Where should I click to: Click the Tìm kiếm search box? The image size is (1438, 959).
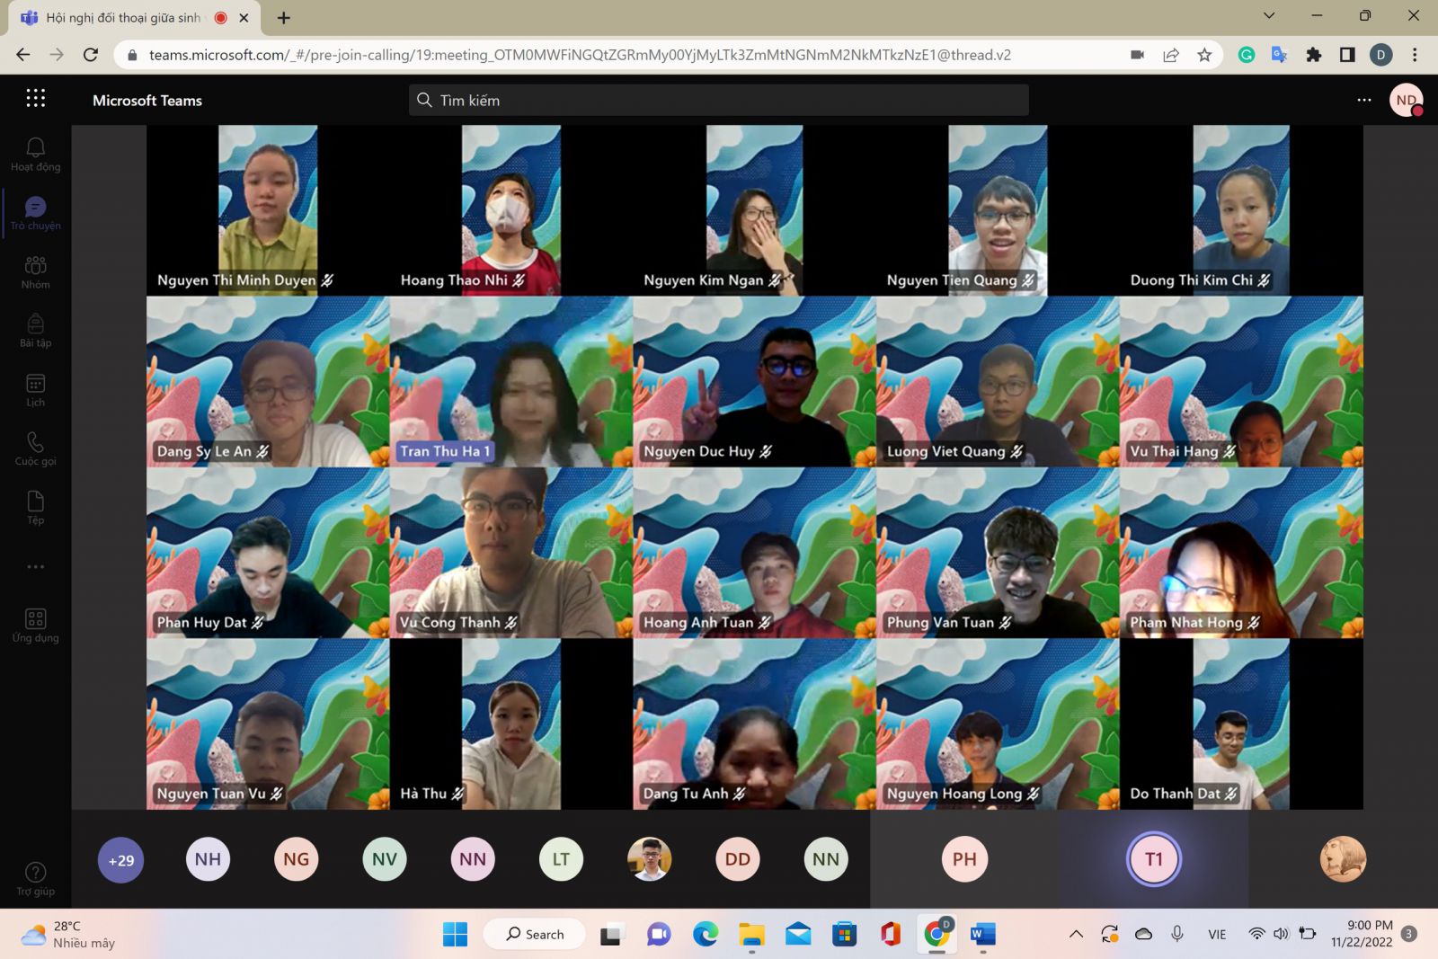point(718,100)
